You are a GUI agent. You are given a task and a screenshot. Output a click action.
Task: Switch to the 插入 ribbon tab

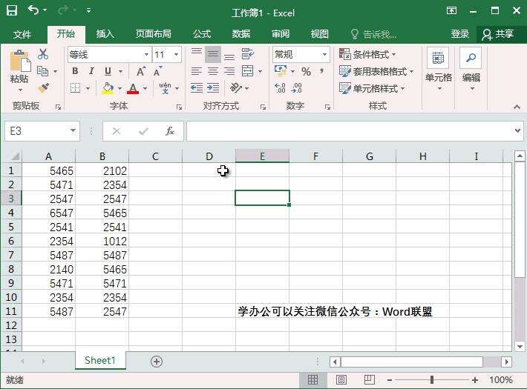(x=105, y=34)
